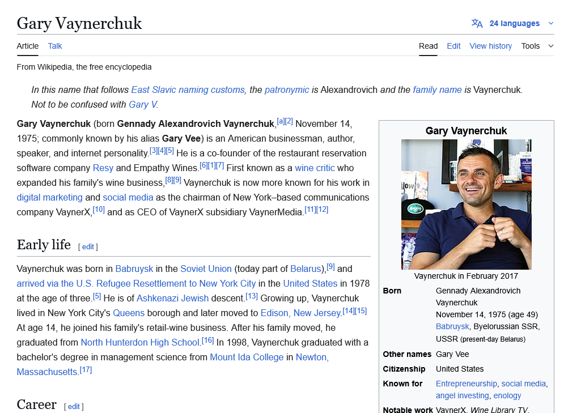The height and width of the screenshot is (413, 564).
Task: Select the Read tab
Action: pos(428,46)
